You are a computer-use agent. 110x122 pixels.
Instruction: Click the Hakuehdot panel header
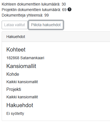tap(56, 37)
